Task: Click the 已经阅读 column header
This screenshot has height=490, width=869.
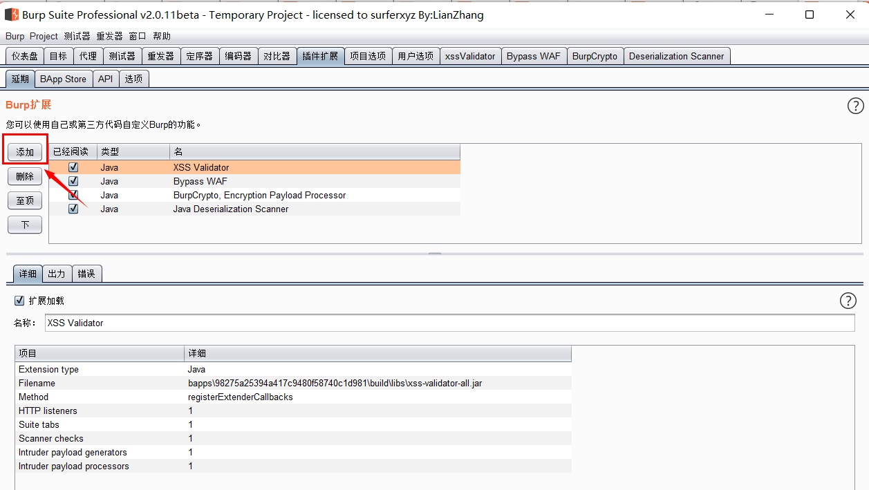Action: (x=73, y=151)
